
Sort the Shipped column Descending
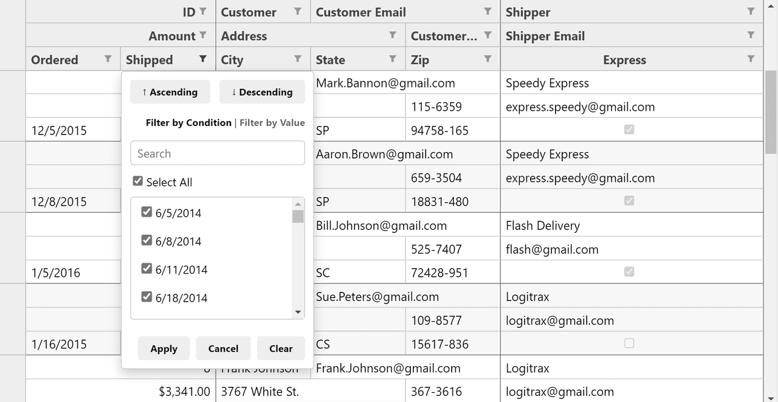click(262, 92)
